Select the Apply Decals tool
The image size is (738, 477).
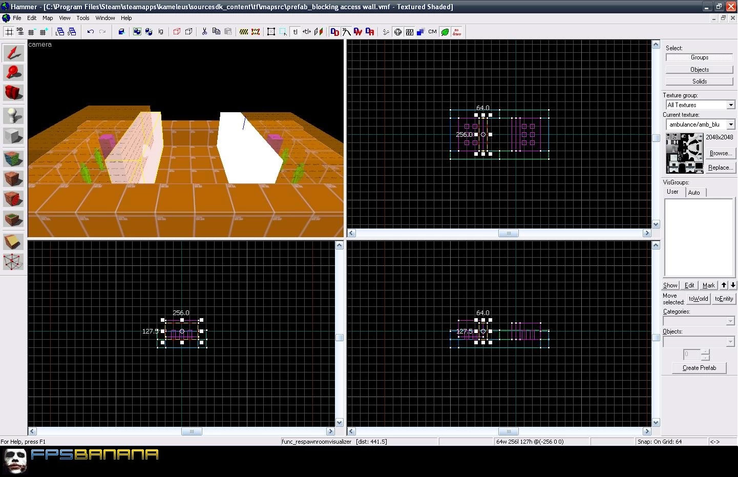tap(13, 199)
